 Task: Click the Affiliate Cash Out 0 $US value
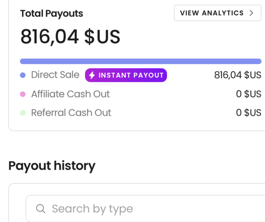click(248, 94)
